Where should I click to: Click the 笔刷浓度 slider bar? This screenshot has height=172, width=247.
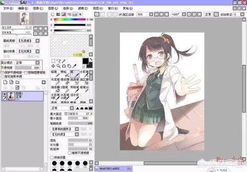(80, 123)
